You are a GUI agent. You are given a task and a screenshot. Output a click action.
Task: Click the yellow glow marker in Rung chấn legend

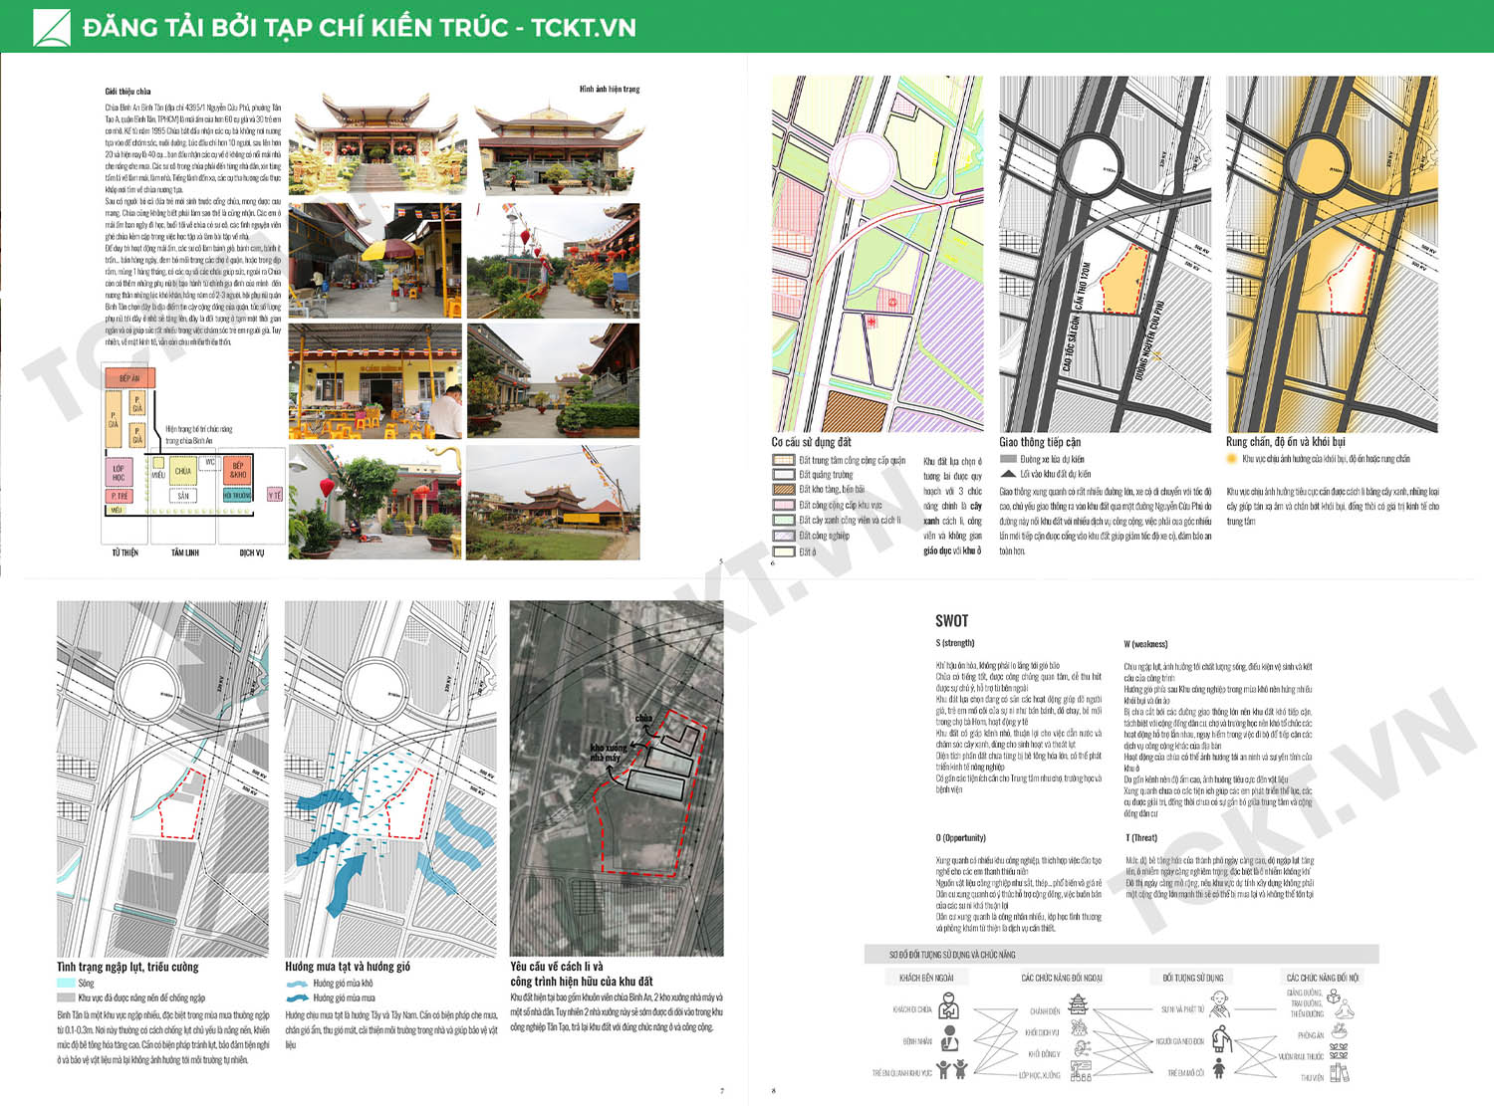1232,459
